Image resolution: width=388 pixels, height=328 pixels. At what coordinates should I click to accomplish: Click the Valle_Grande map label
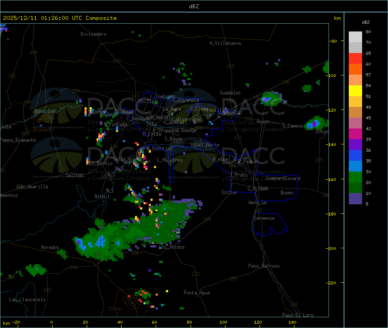tap(128, 159)
